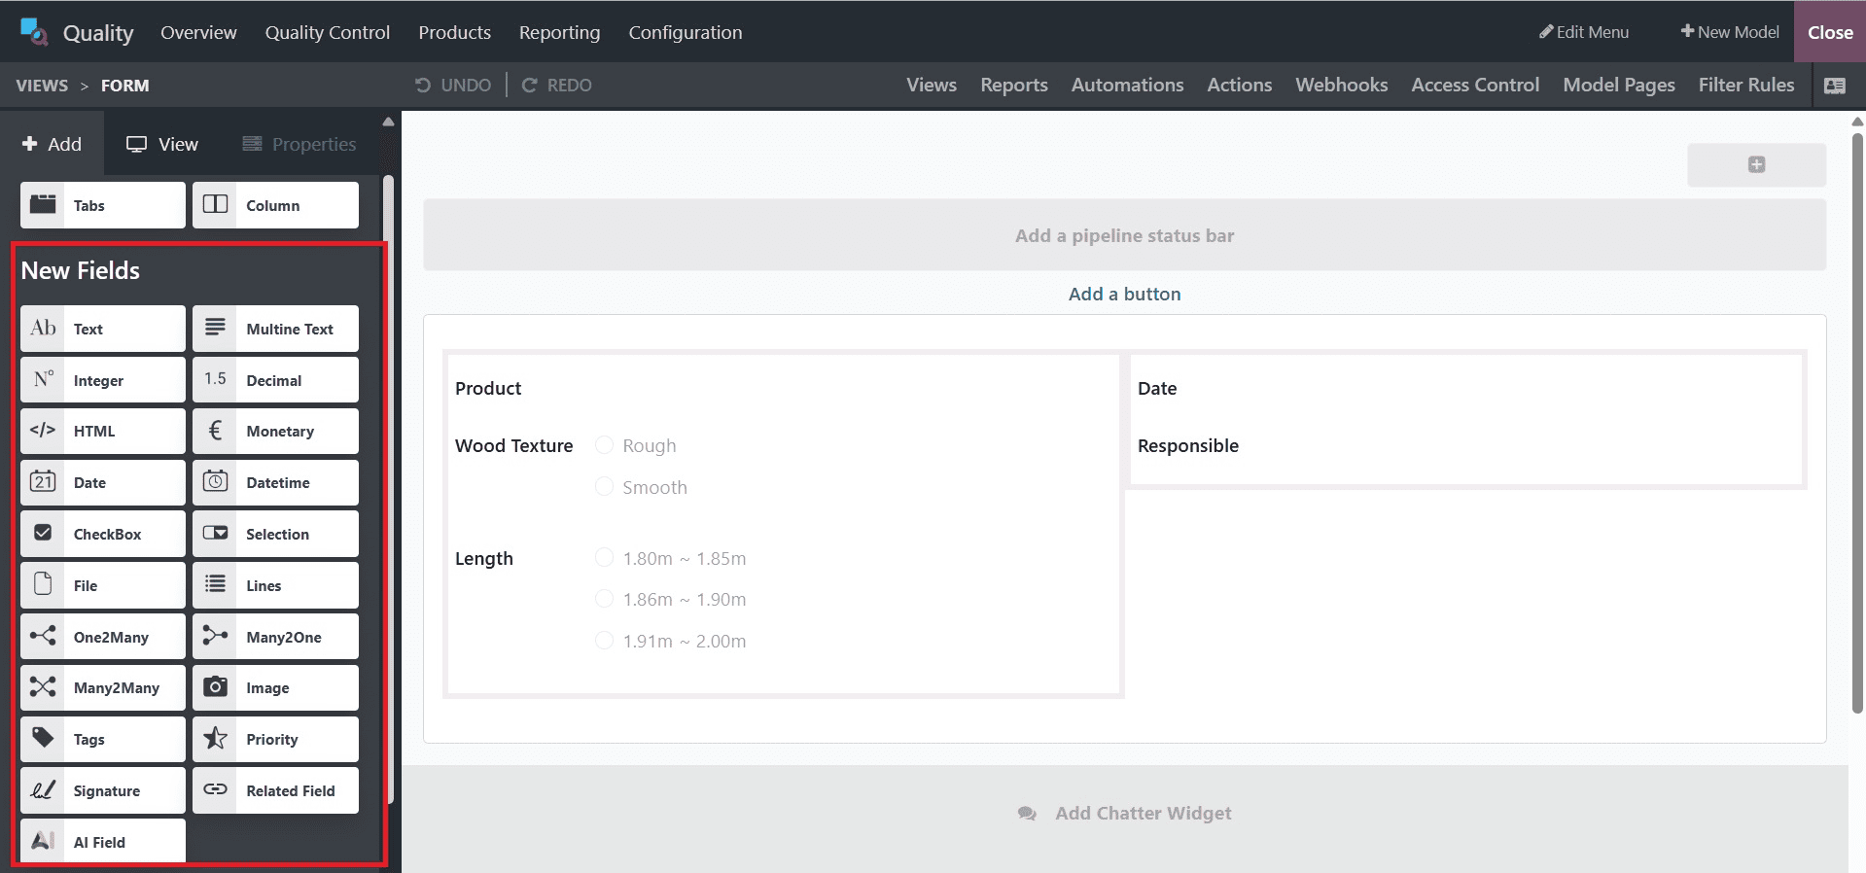
Task: Click the Quality app logo icon
Action: 34,32
